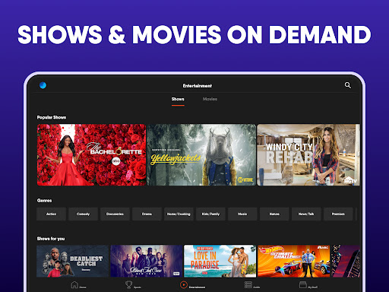The width and height of the screenshot is (389, 292).
Task: Open the Black Ink Crew thumbnail
Action: pyautogui.click(x=147, y=261)
